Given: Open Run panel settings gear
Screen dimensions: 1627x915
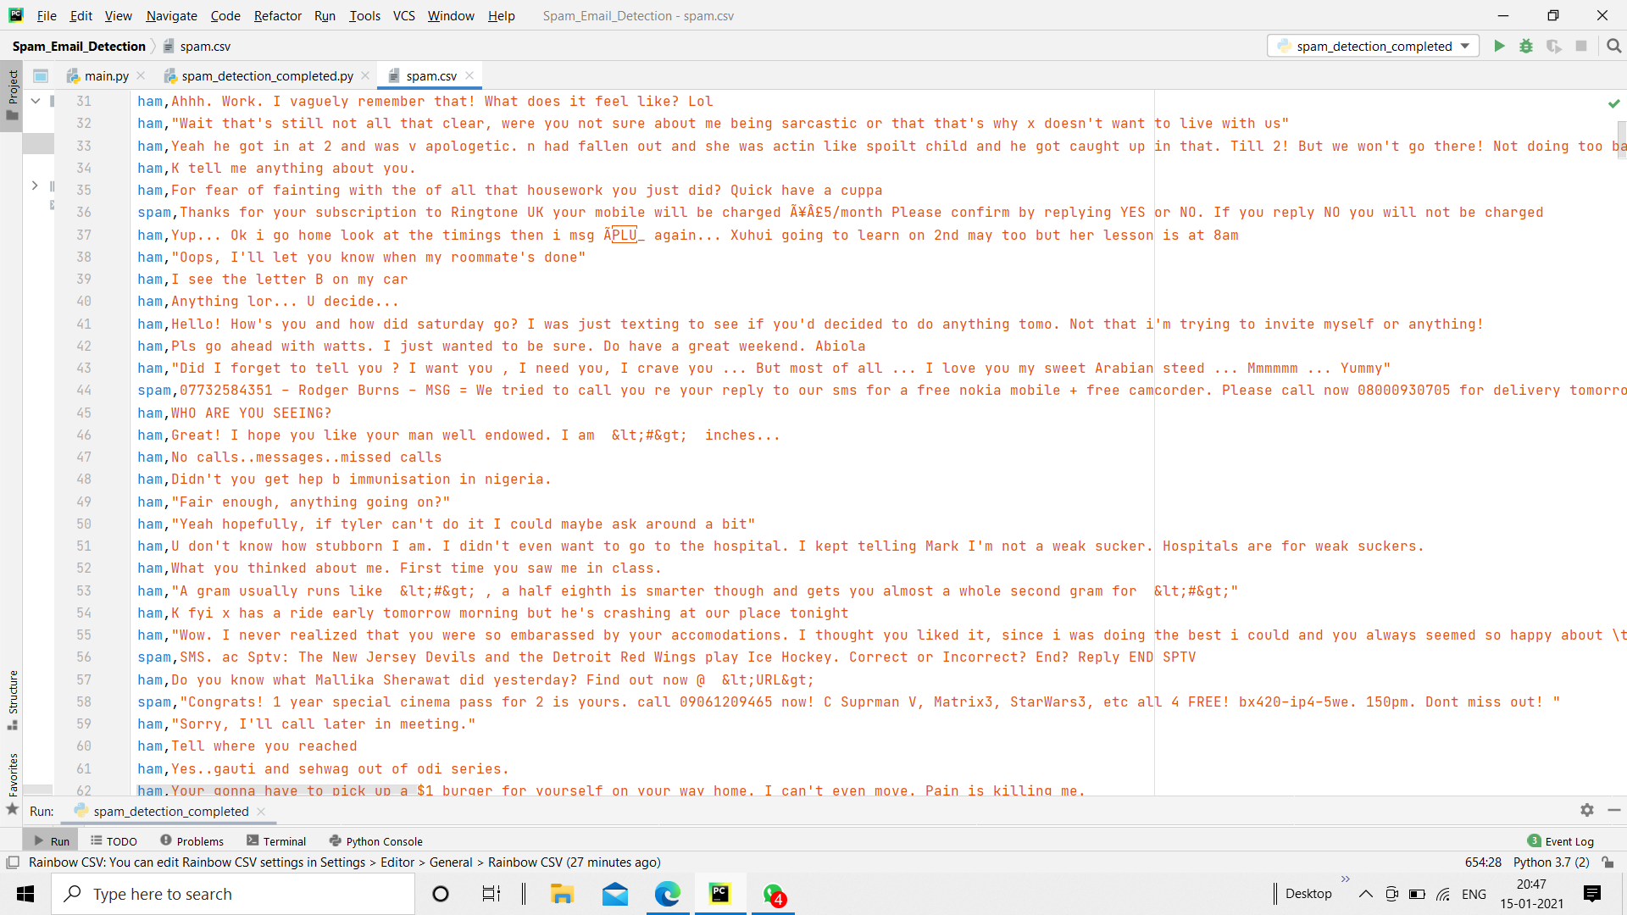Looking at the screenshot, I should 1586,810.
